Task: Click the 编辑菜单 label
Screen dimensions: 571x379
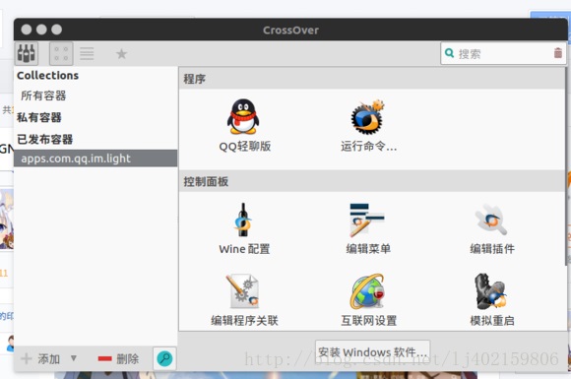Action: (368, 249)
